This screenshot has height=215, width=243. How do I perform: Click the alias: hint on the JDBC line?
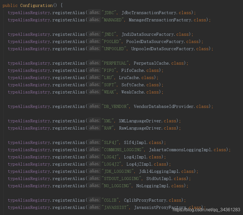(x=94, y=12)
